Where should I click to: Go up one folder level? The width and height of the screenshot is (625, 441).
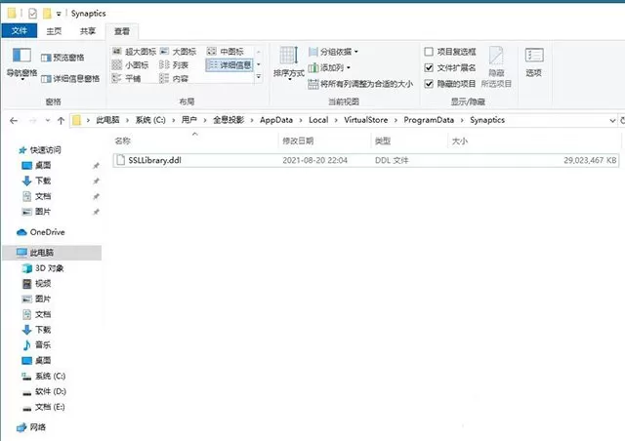pyautogui.click(x=61, y=120)
